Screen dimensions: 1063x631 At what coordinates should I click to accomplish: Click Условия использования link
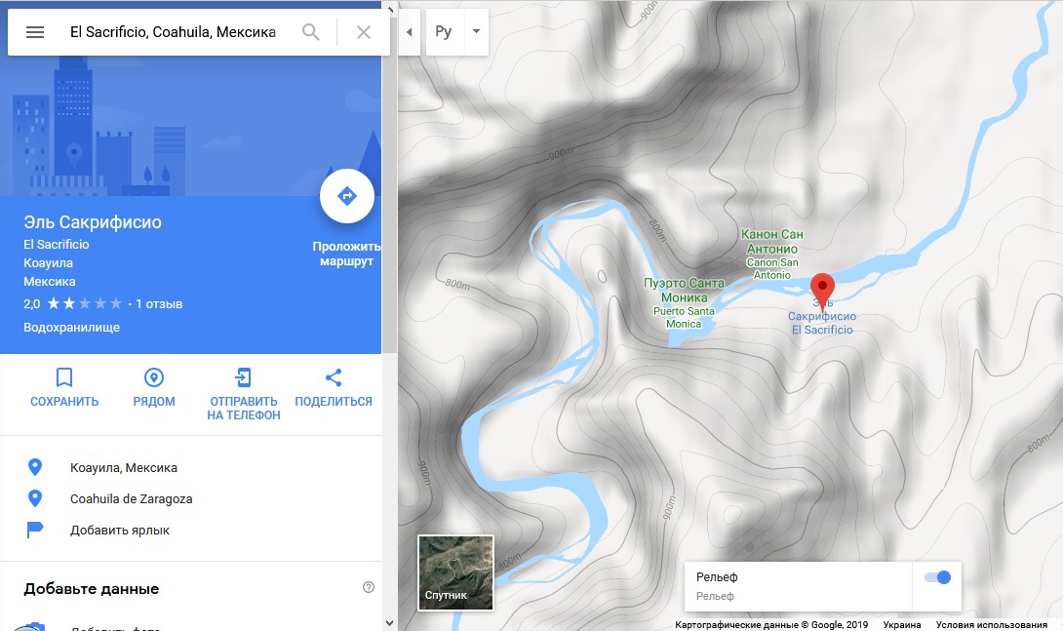point(991,625)
